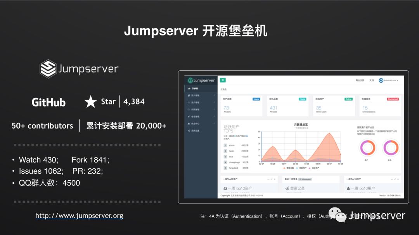
Task: Click the Issues 1062 statistic
Action: click(41, 171)
